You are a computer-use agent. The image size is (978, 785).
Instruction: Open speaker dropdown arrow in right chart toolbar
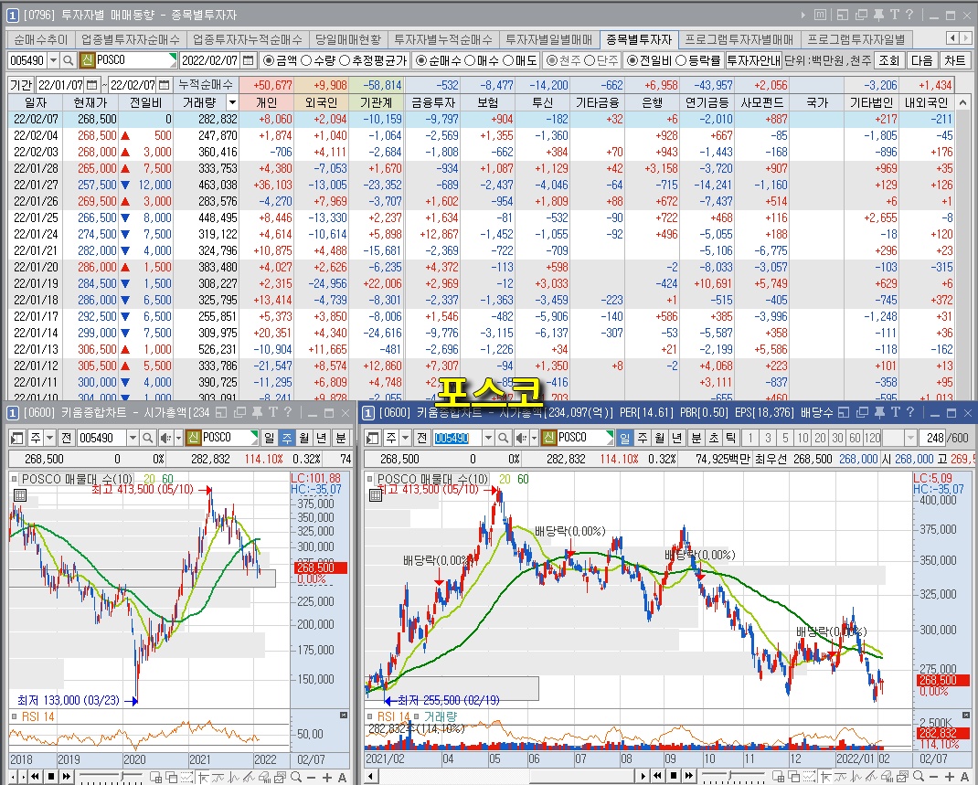(534, 438)
